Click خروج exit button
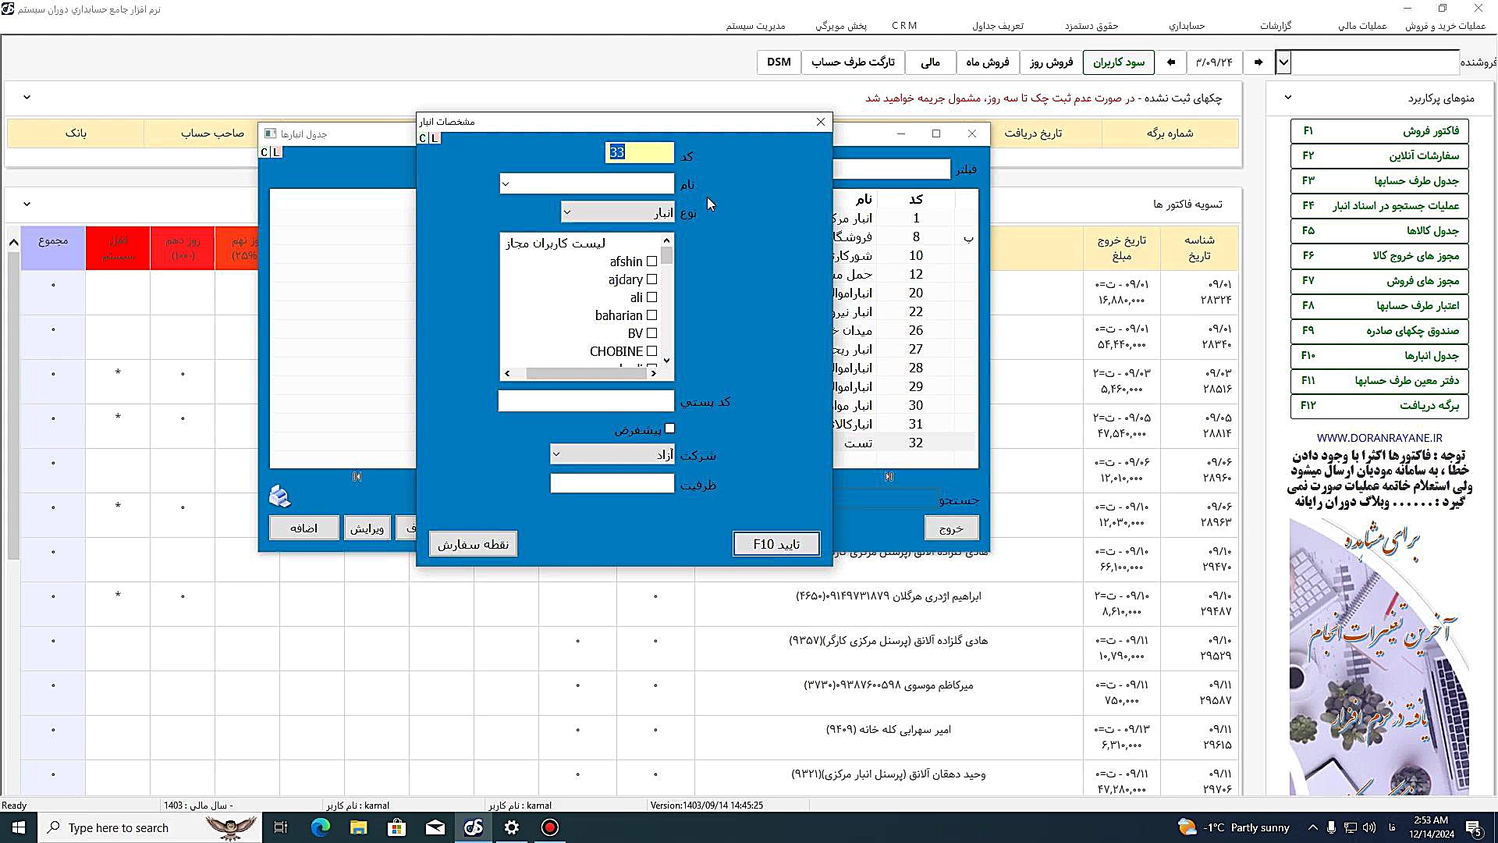The height and width of the screenshot is (843, 1498). click(951, 528)
